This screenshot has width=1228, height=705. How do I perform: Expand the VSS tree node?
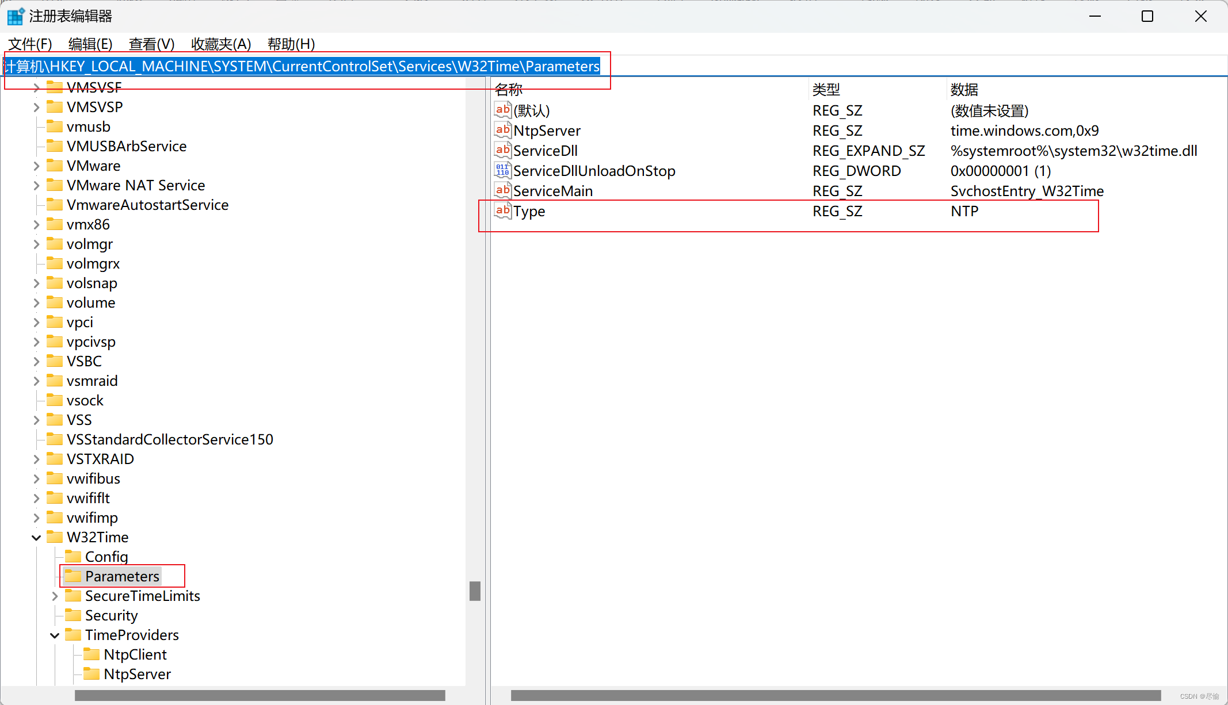[36, 420]
